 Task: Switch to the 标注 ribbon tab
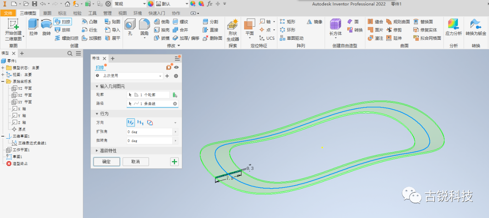click(x=62, y=13)
